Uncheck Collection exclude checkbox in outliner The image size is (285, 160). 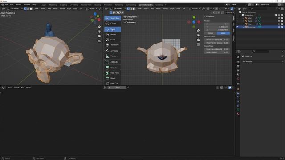(x=276, y=15)
